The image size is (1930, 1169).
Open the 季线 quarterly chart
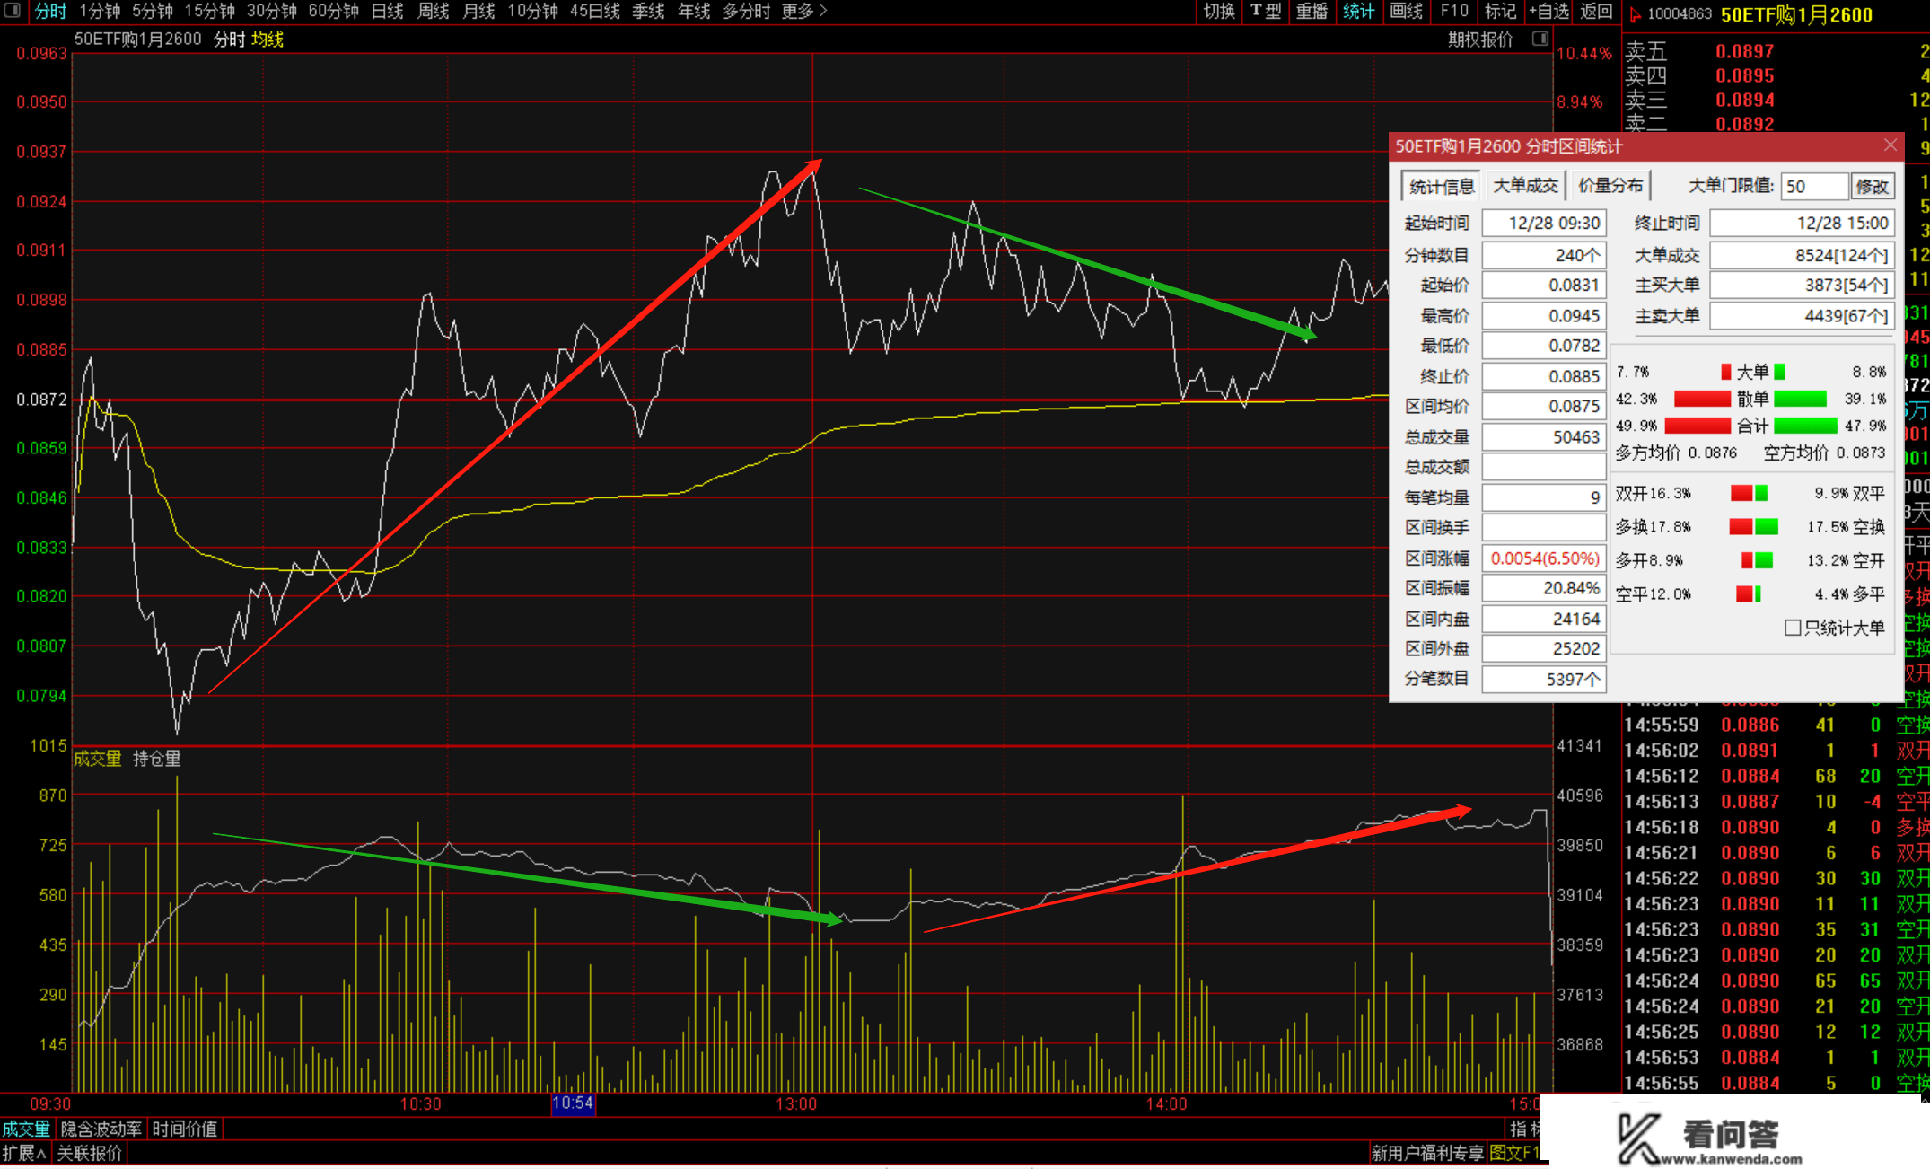[648, 11]
